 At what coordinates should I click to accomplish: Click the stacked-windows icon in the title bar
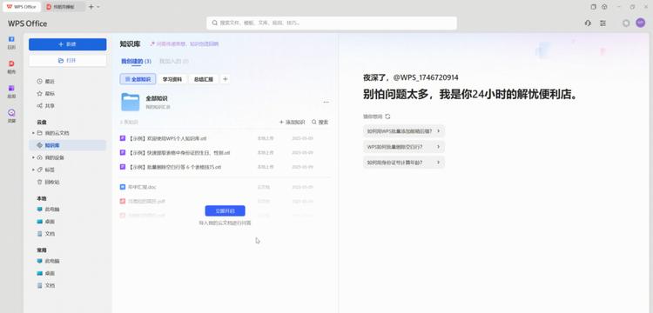pyautogui.click(x=594, y=7)
